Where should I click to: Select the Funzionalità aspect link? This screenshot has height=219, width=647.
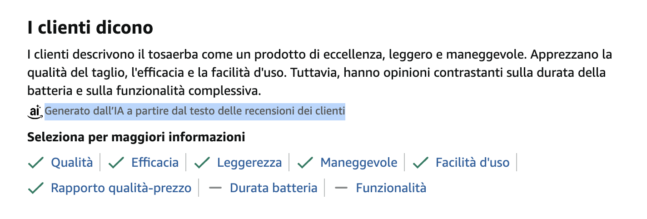[x=391, y=188]
